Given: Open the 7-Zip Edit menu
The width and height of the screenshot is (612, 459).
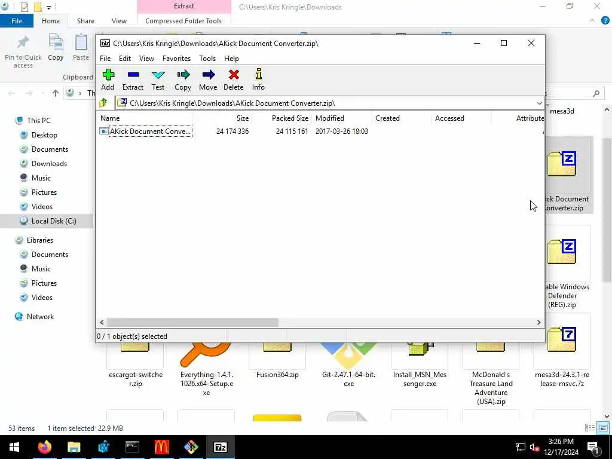Looking at the screenshot, I should [x=125, y=59].
